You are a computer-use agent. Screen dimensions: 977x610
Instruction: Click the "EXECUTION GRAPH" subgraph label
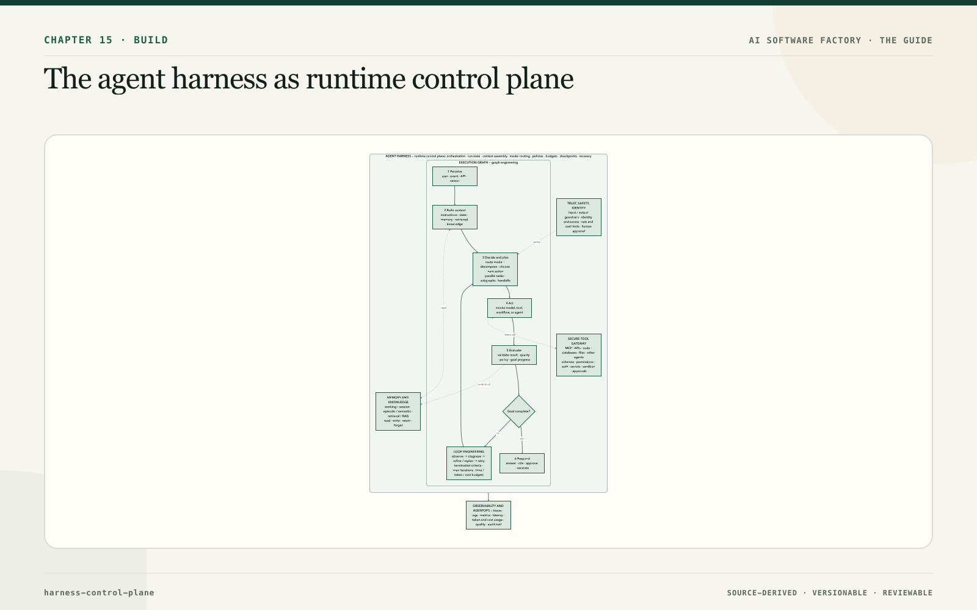pos(488,162)
